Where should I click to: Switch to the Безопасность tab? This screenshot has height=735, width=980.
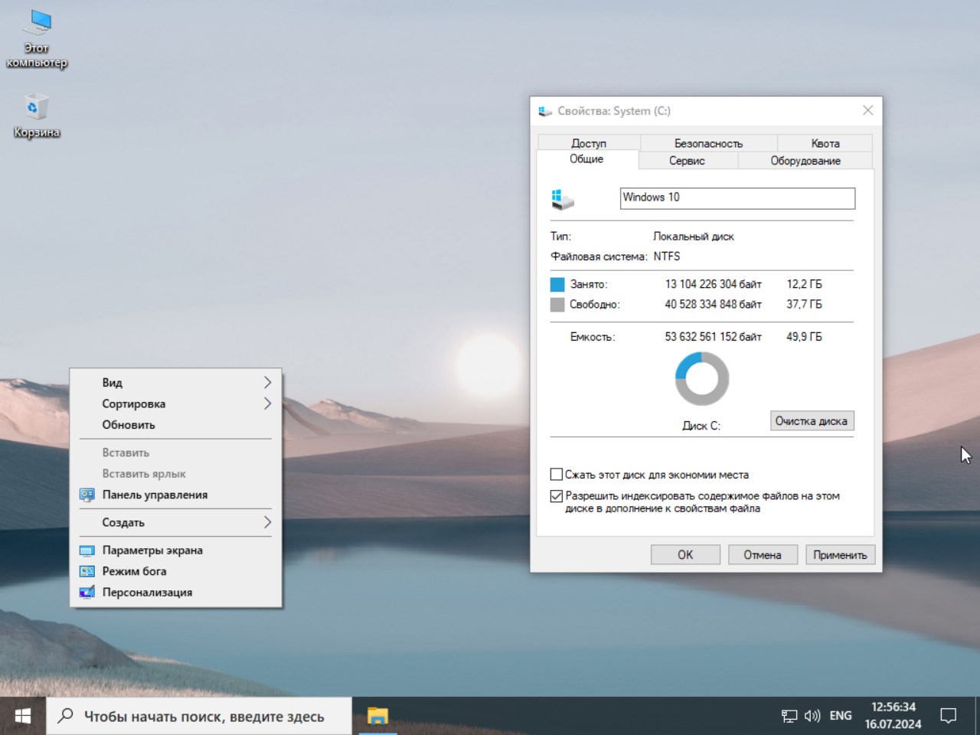tap(708, 143)
